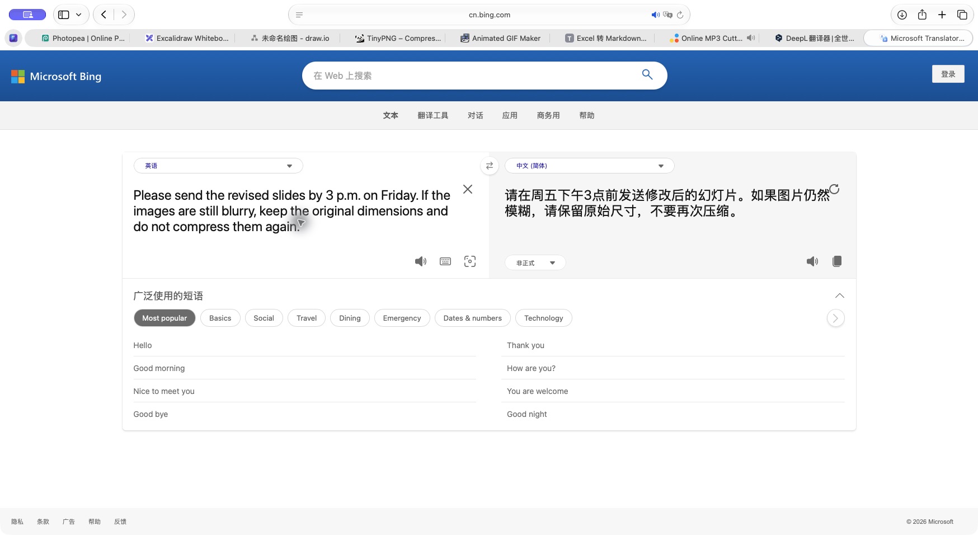The image size is (978, 535).
Task: Reload the page in address bar
Action: tap(680, 15)
